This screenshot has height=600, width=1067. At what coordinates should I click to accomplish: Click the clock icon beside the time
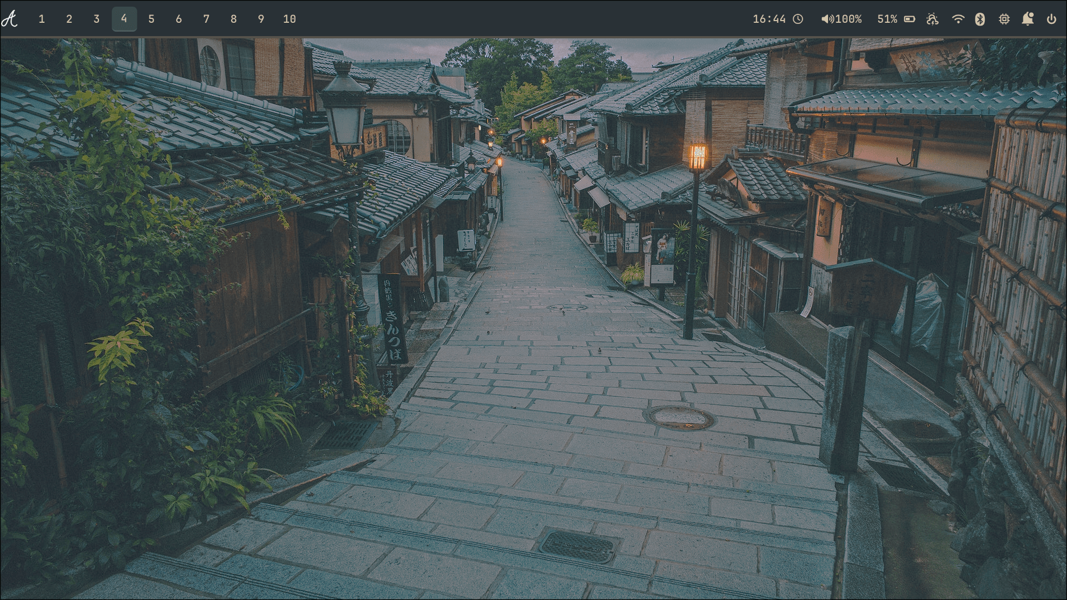(x=798, y=19)
